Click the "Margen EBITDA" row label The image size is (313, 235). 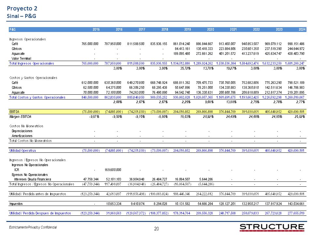[20, 117]
